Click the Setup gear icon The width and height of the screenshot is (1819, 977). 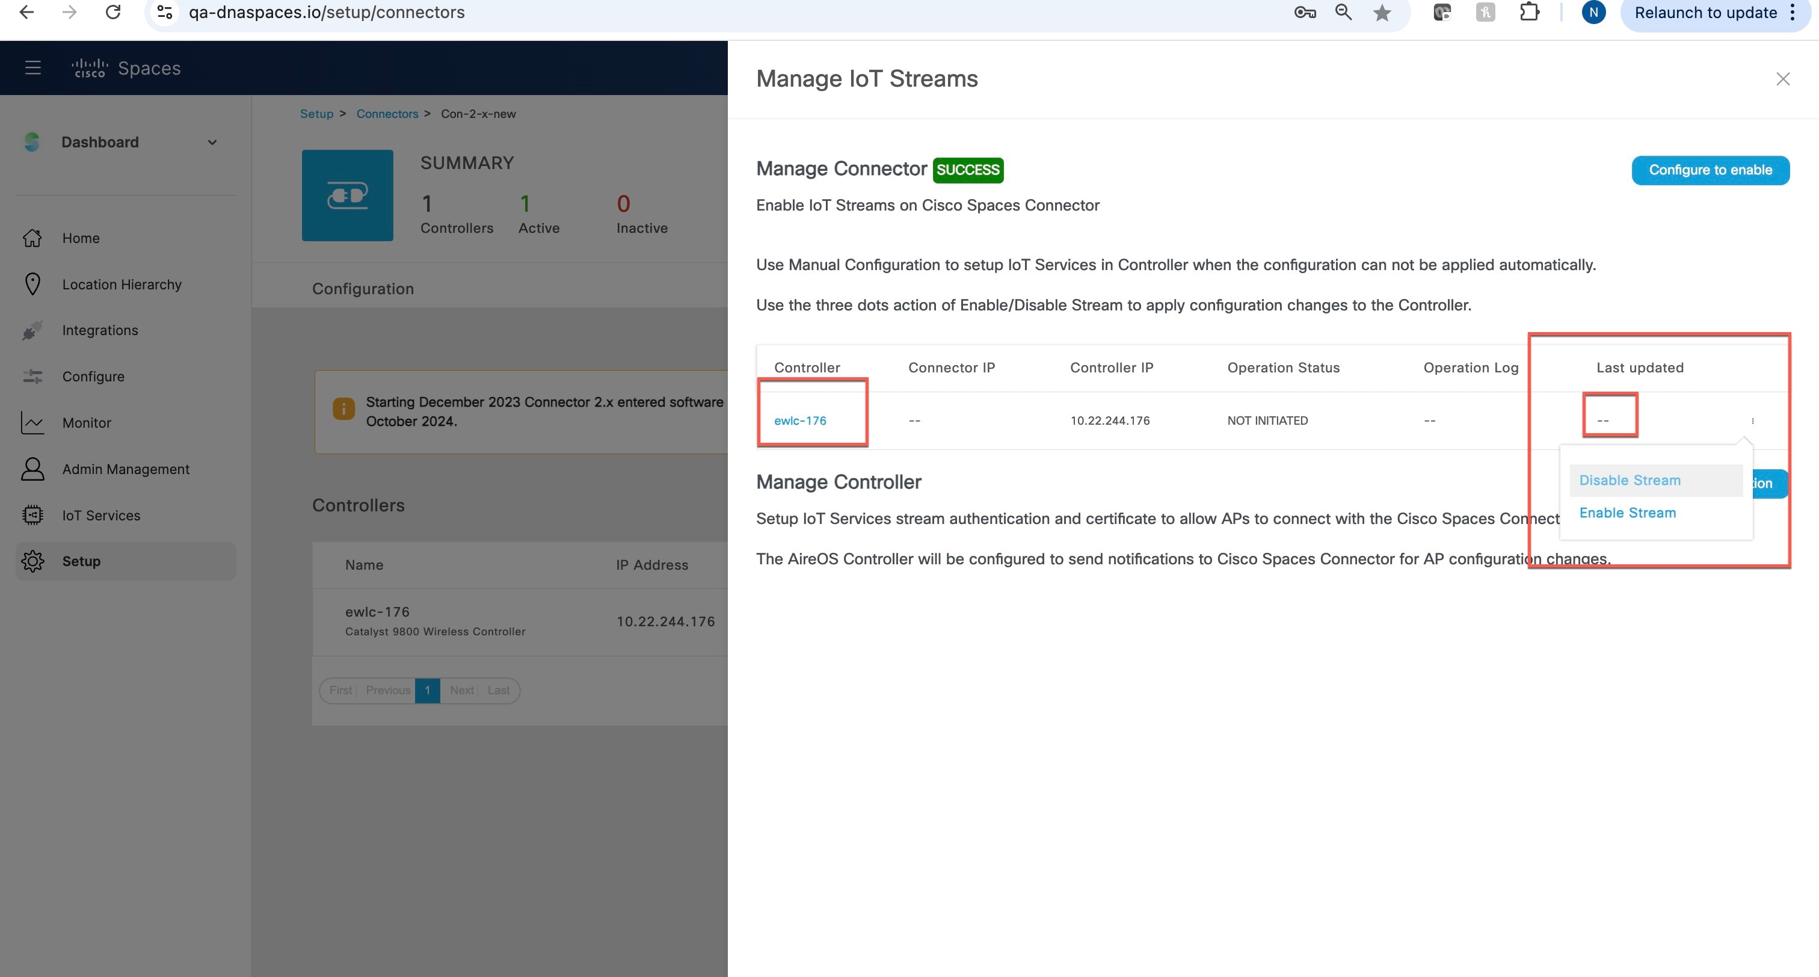(x=32, y=561)
